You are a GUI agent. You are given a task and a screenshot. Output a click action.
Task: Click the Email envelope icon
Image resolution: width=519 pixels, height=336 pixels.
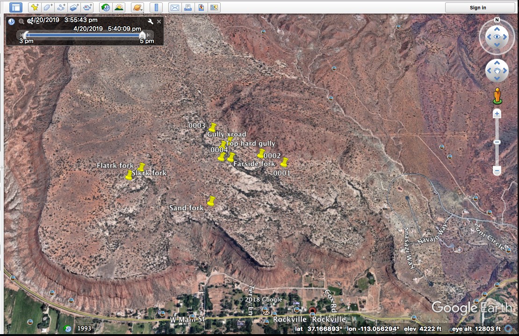(x=174, y=7)
